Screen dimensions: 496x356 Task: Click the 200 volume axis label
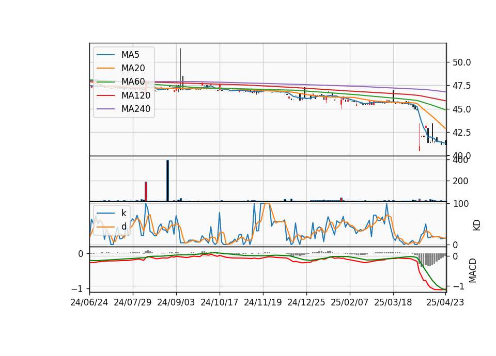(460, 181)
